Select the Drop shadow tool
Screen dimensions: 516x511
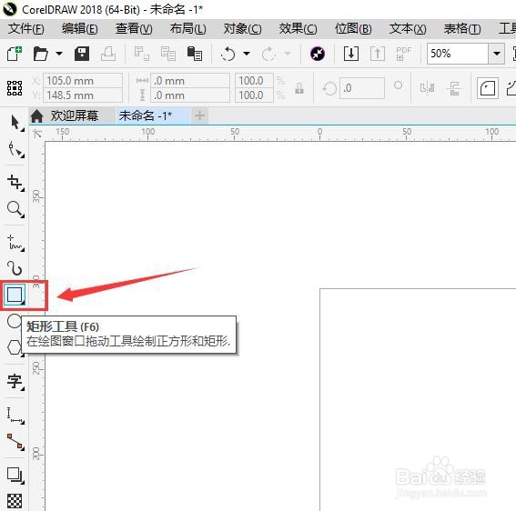pyautogui.click(x=15, y=476)
